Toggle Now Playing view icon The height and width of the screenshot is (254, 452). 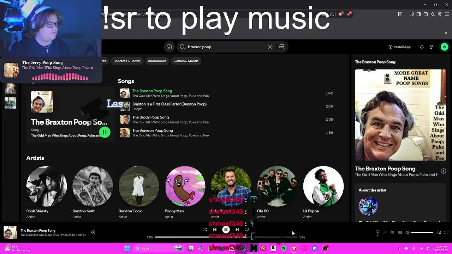coord(377,232)
